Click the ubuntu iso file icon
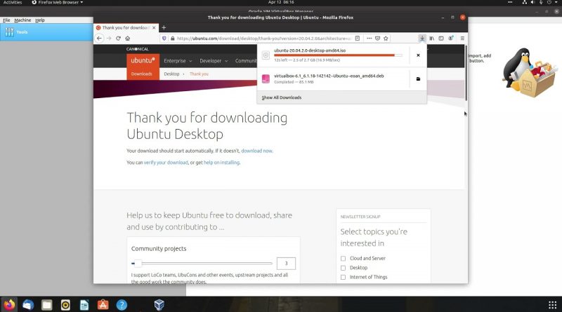This screenshot has width=562, height=312. [266, 55]
